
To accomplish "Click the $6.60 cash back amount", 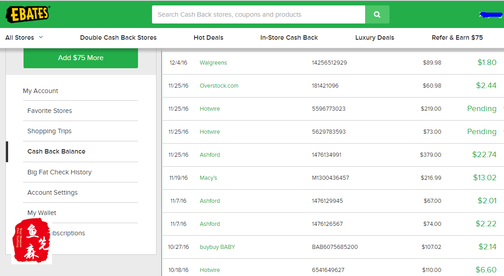I will pyautogui.click(x=486, y=270).
